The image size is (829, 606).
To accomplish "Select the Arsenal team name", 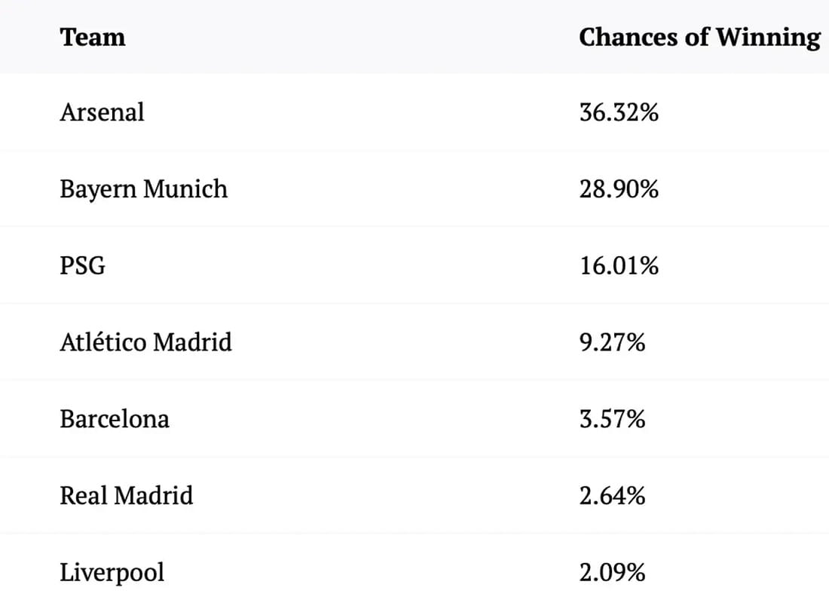I will coord(102,112).
